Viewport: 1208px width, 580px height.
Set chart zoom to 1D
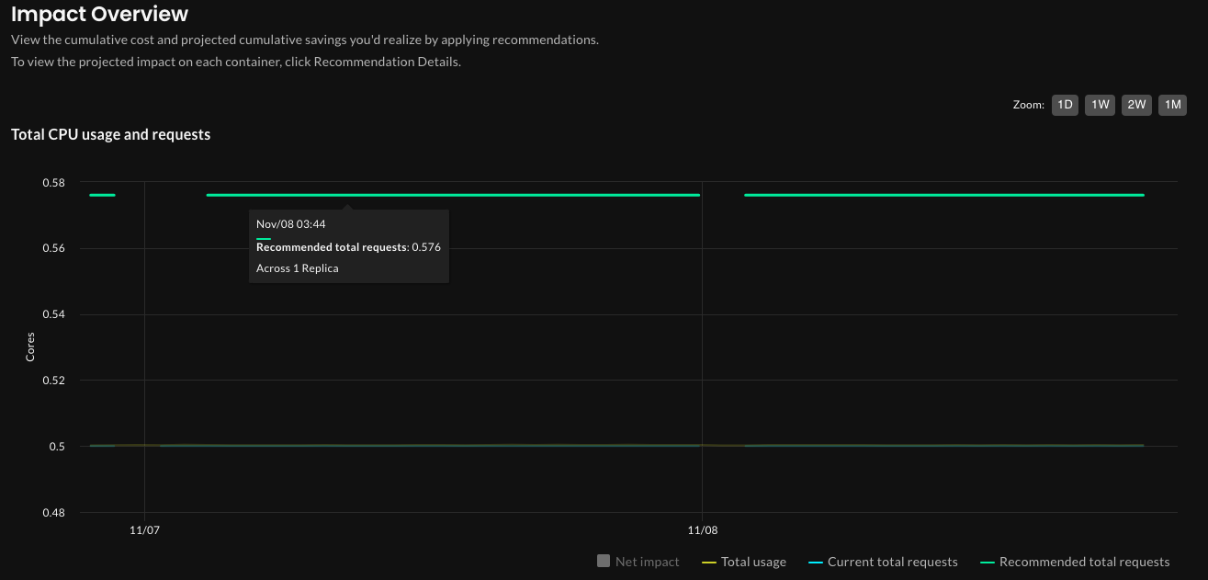[x=1065, y=105]
